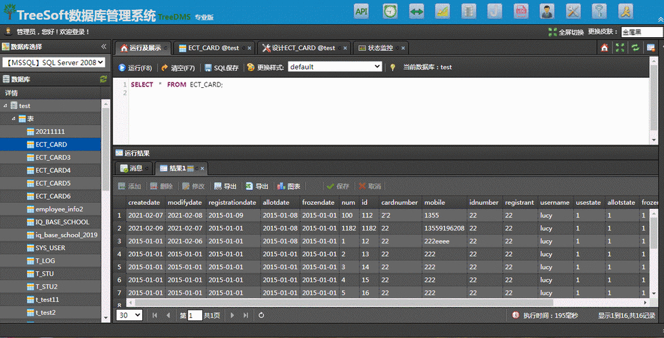Click the LOG file icon
This screenshot has height=338, width=664.
(521, 11)
